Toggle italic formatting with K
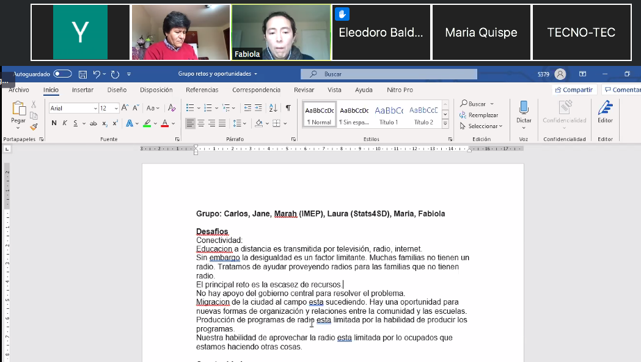This screenshot has width=641, height=362. pyautogui.click(x=65, y=123)
